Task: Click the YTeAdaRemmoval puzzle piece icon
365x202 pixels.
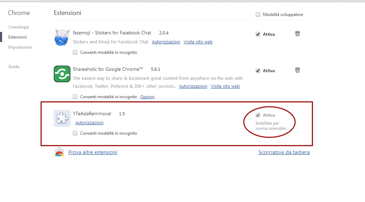Action: pyautogui.click(x=62, y=118)
